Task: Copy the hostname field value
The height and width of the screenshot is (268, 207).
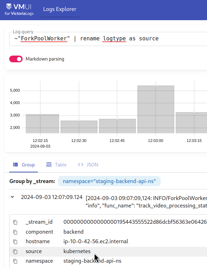Action: 15,242
